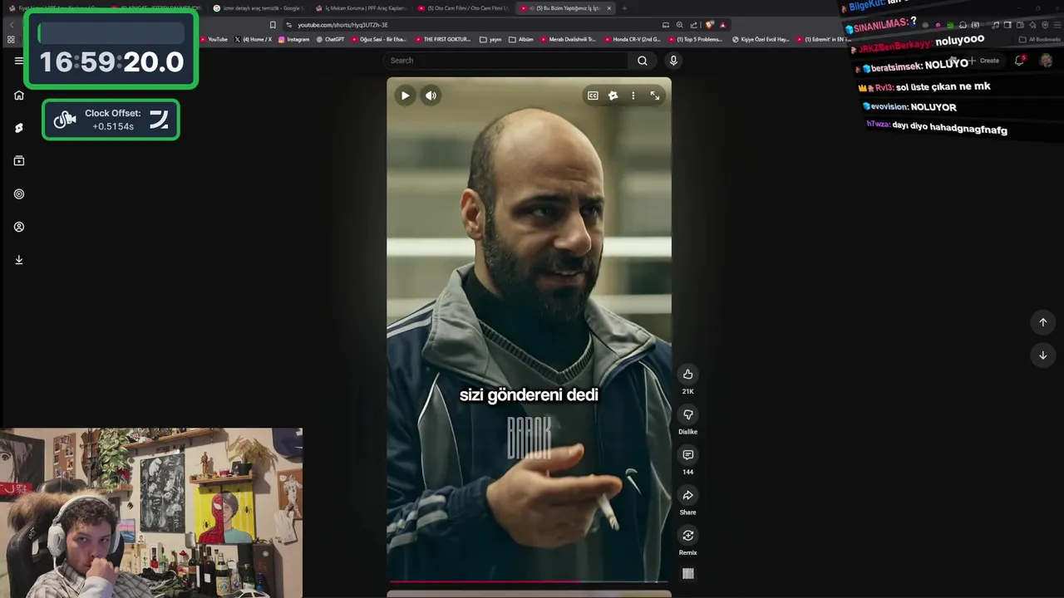The image size is (1064, 598).
Task: Click the Create button
Action: [983, 61]
